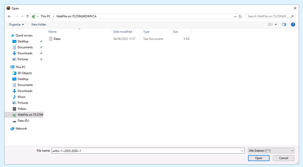The image size is (303, 167).
Task: Toggle the preview pane
Action: [x=284, y=24]
